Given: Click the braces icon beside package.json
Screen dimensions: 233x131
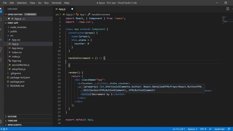Looking at the screenshot, I should [8, 82].
